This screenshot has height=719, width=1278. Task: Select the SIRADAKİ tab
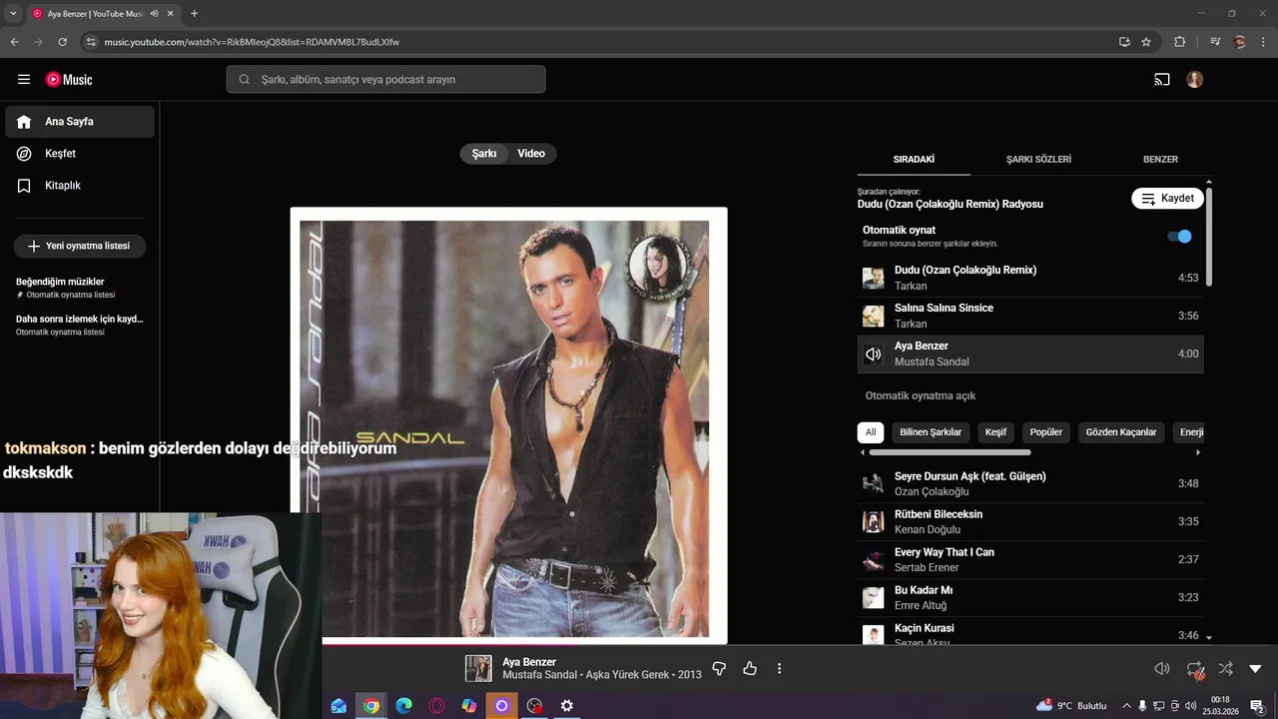pos(914,159)
